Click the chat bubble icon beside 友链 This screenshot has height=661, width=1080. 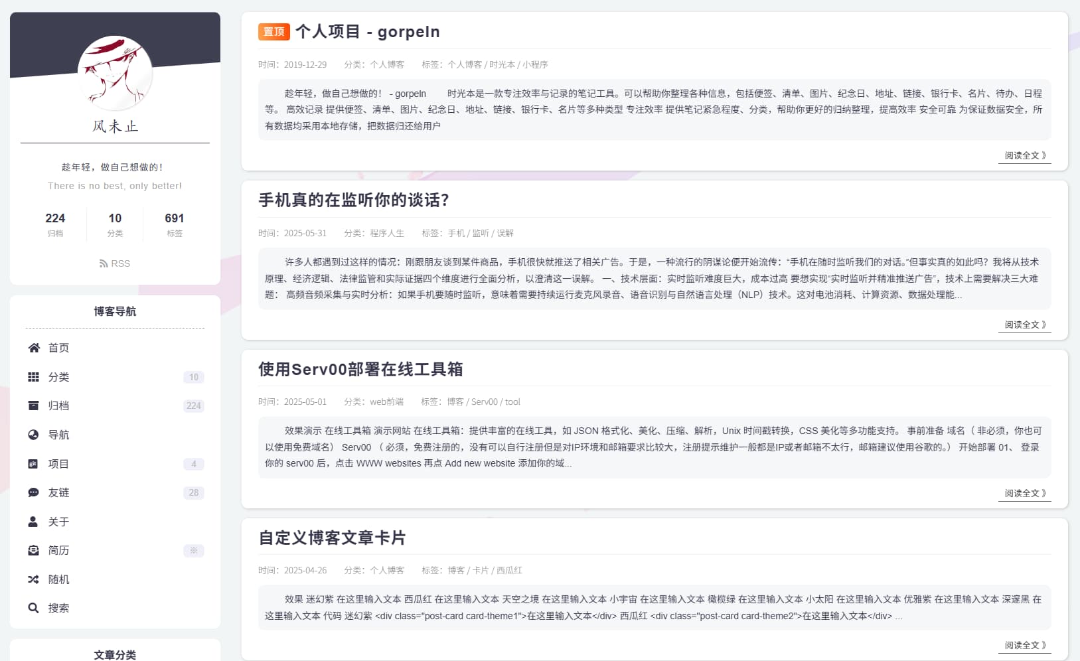[x=33, y=492]
